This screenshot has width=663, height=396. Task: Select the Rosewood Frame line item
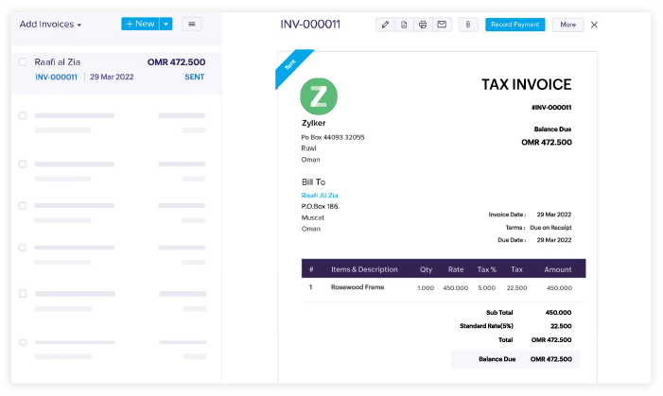click(x=358, y=287)
